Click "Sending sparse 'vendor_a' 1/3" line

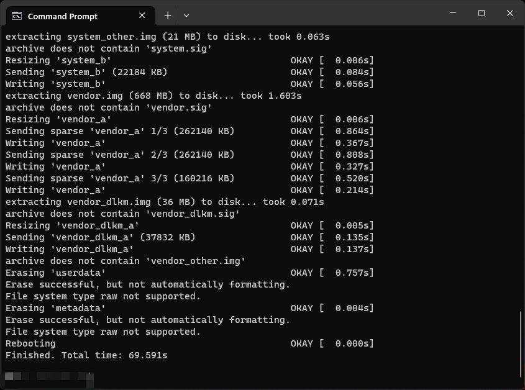[189, 131]
